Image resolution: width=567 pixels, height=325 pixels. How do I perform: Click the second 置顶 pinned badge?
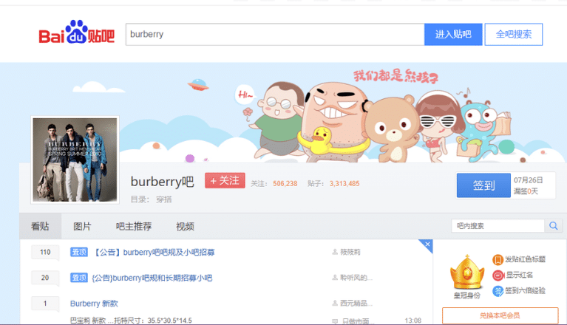point(79,277)
